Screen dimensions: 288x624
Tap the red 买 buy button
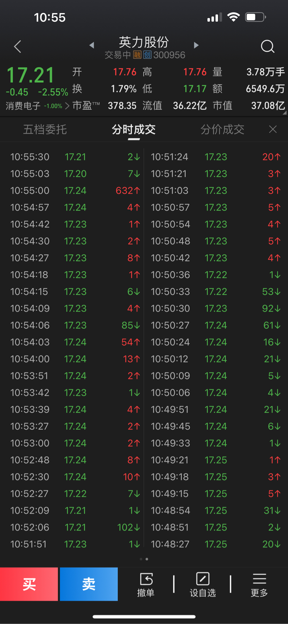pyautogui.click(x=29, y=584)
